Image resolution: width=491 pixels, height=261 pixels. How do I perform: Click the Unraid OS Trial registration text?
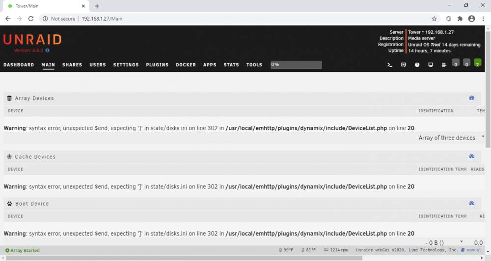[444, 45]
